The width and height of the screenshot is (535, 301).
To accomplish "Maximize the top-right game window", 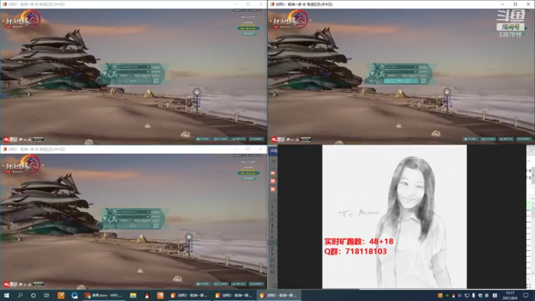I will point(516,4).
